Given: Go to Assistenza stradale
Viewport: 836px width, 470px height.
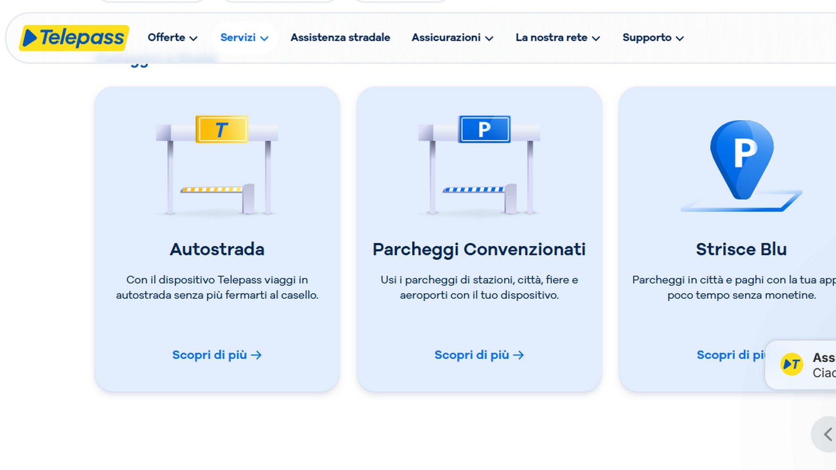Looking at the screenshot, I should pos(340,38).
